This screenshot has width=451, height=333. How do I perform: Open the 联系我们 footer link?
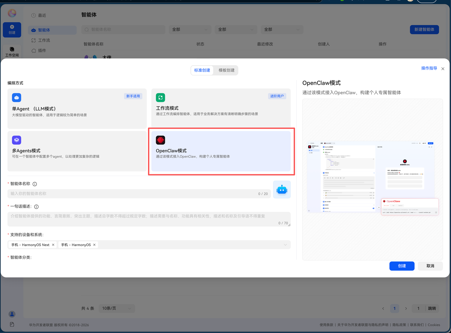pyautogui.click(x=417, y=325)
